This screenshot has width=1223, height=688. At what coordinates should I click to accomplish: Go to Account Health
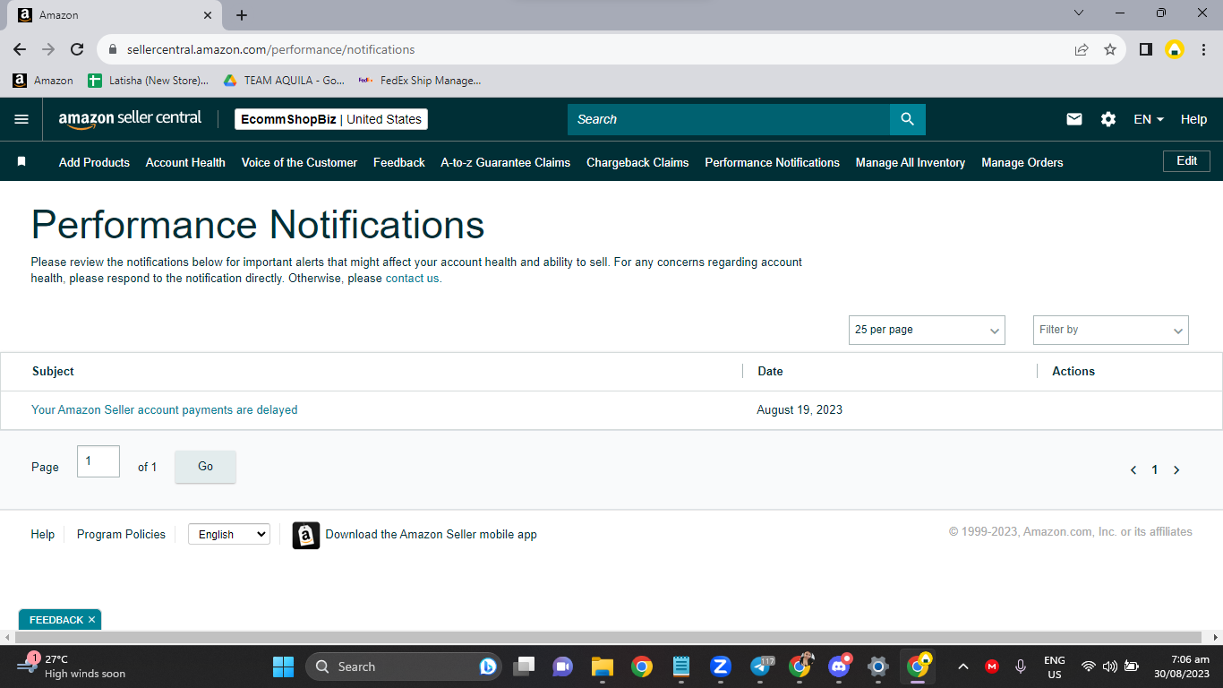click(x=185, y=162)
